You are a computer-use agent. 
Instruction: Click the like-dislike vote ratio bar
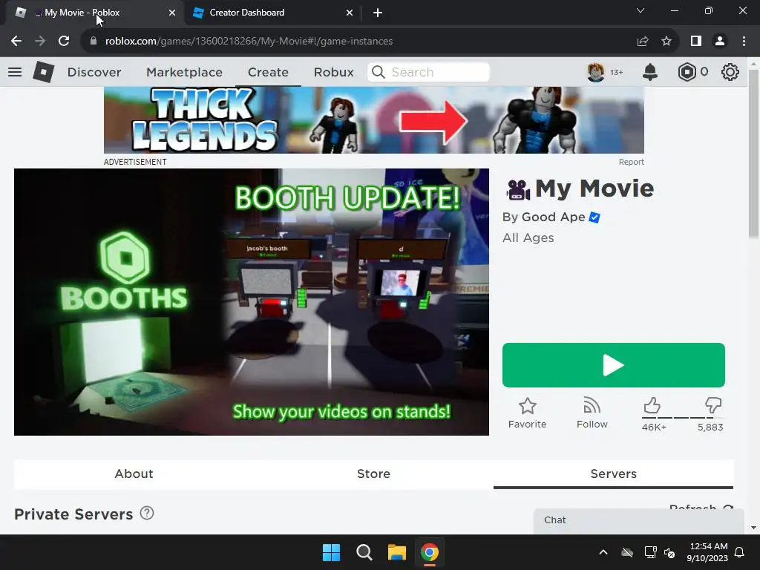pyautogui.click(x=683, y=417)
